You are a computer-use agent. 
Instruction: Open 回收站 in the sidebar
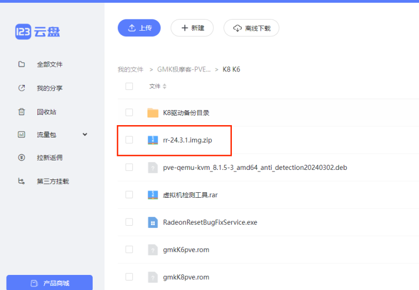point(46,112)
